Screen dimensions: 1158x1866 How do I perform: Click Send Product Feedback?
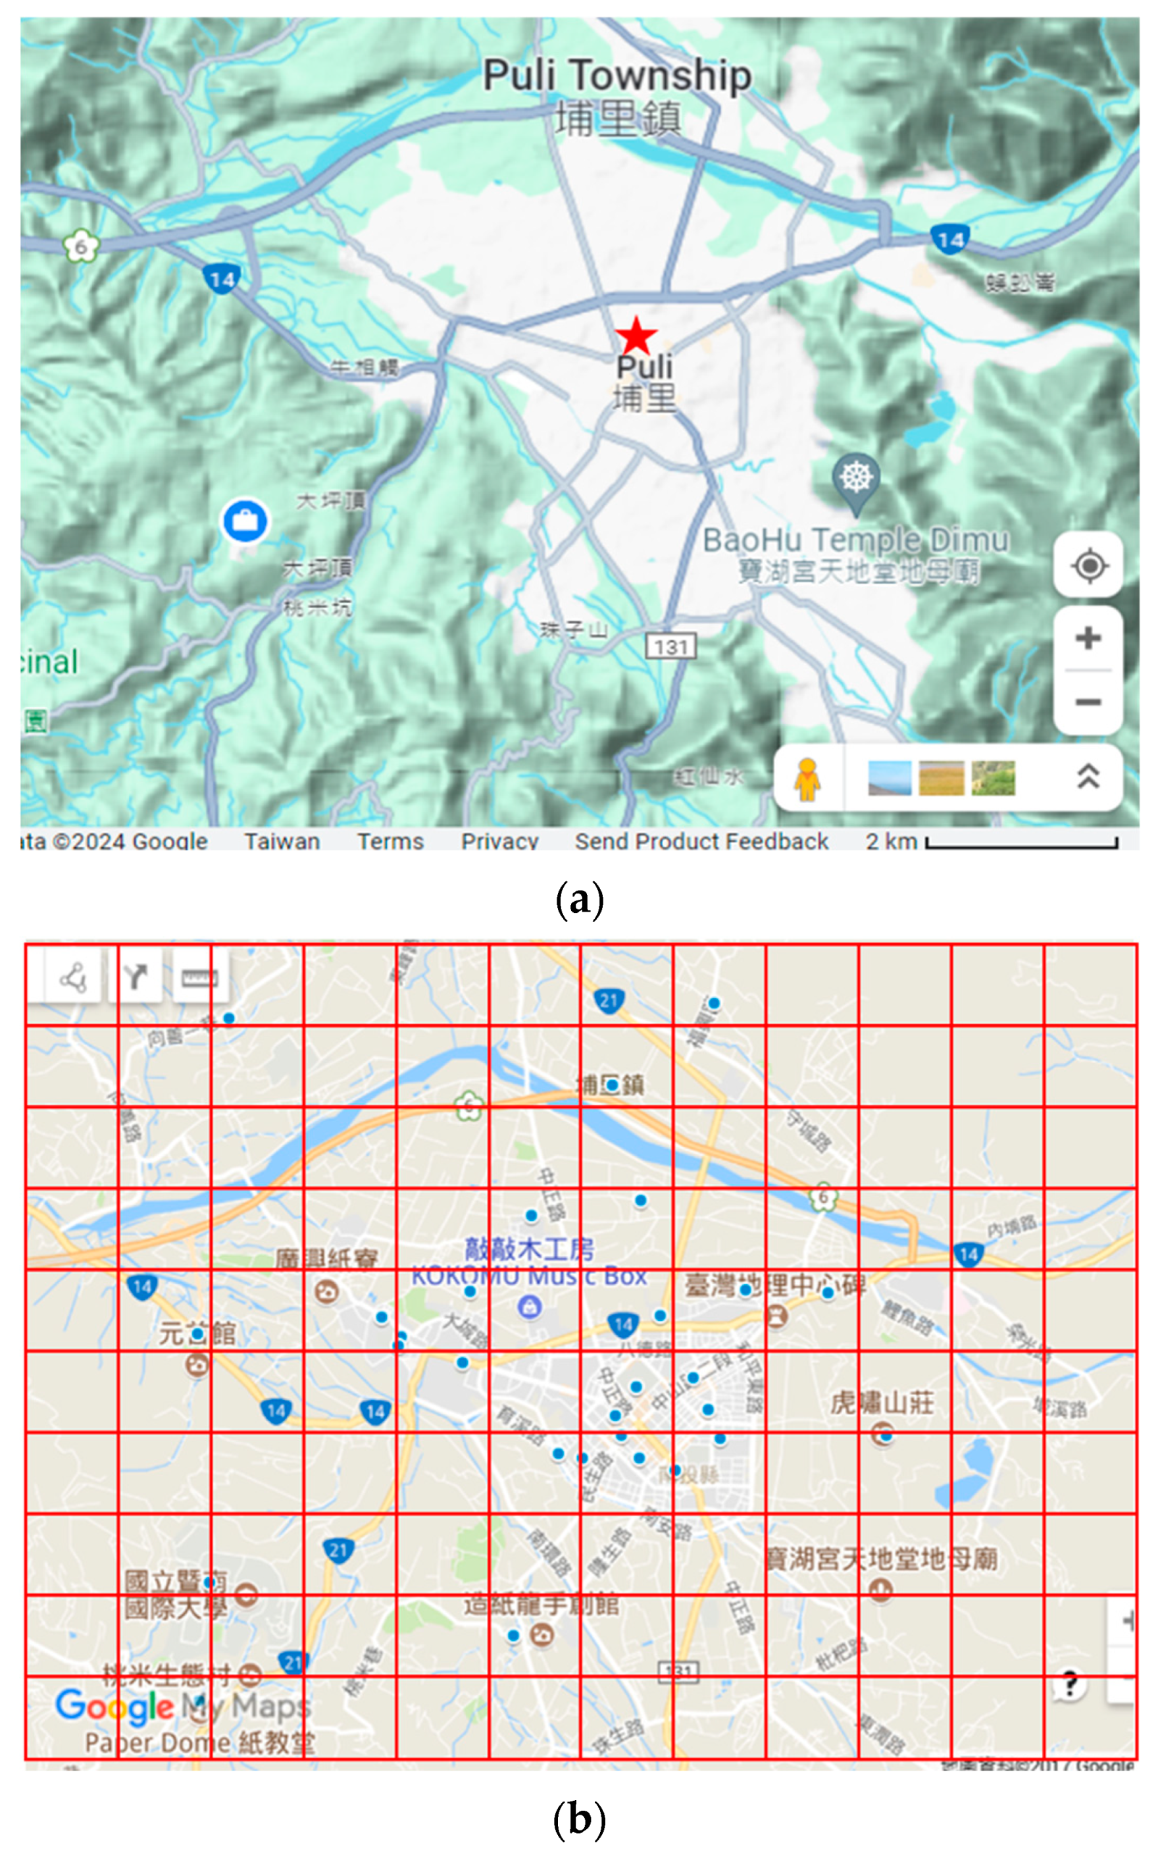(x=701, y=841)
